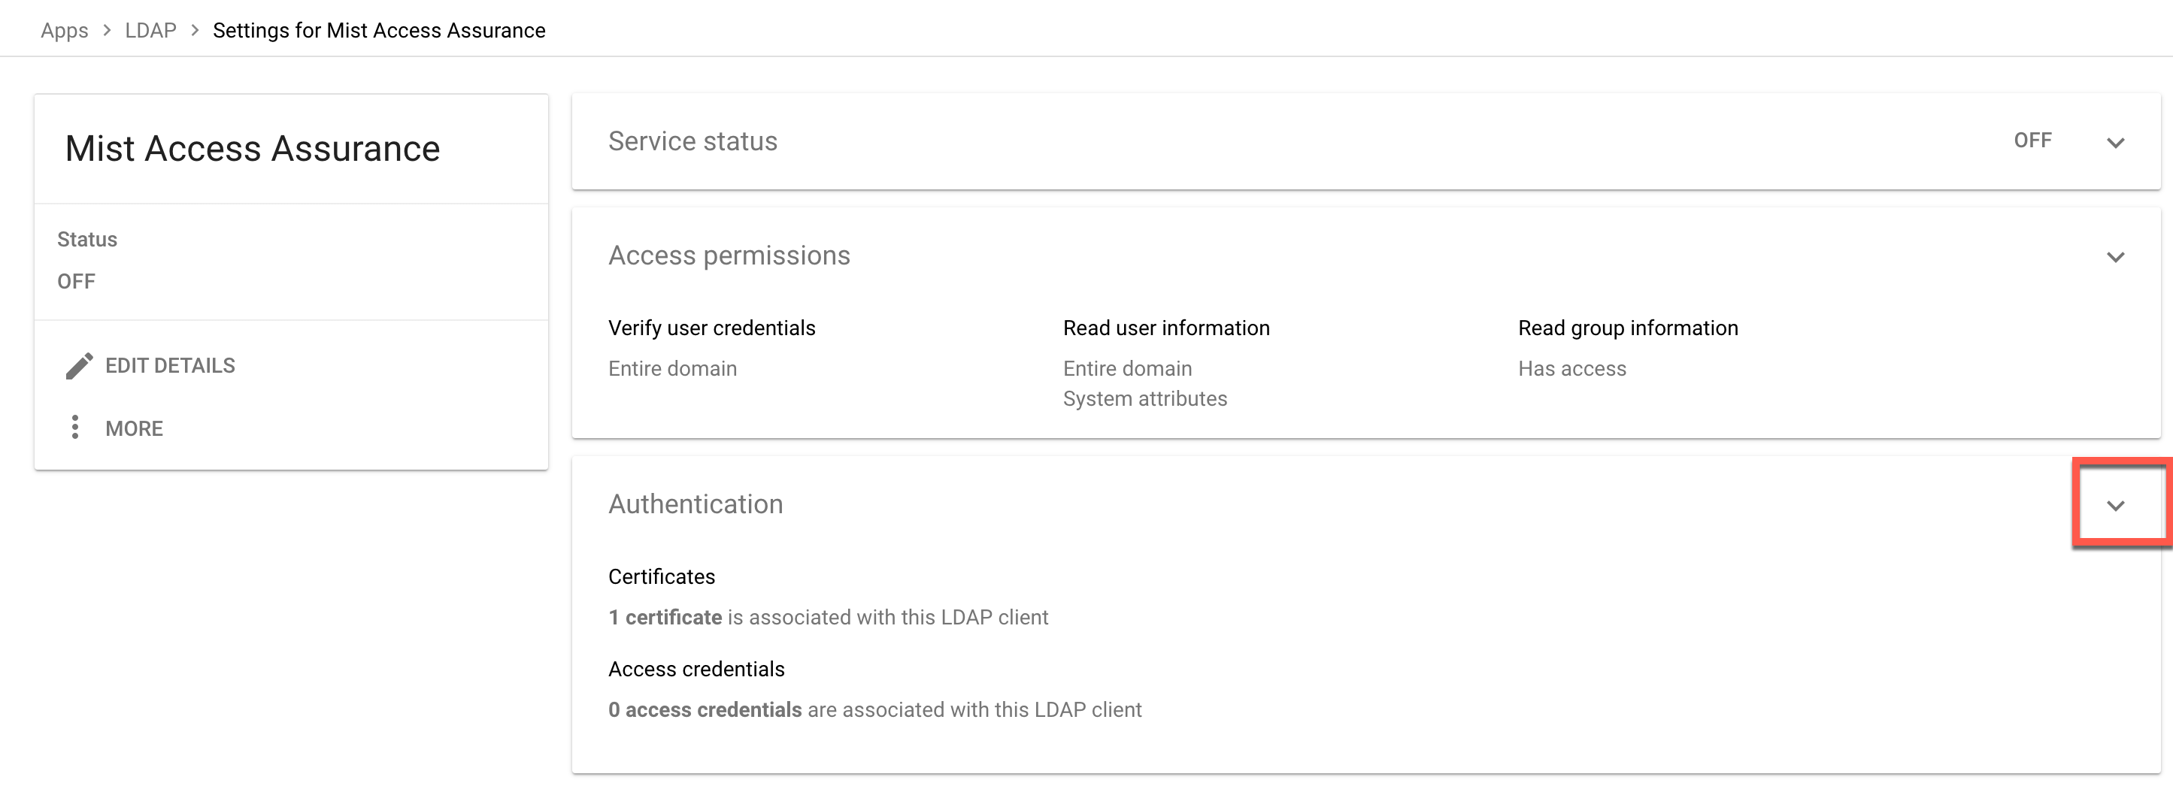Screen dimensions: 2173x786
Task: Select the Edit details pencil icon
Action: pos(78,365)
